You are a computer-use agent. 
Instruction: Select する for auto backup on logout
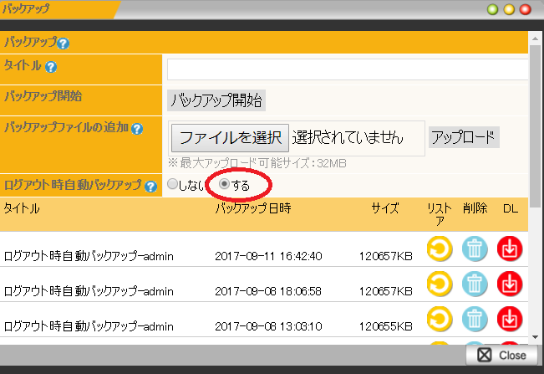click(225, 184)
